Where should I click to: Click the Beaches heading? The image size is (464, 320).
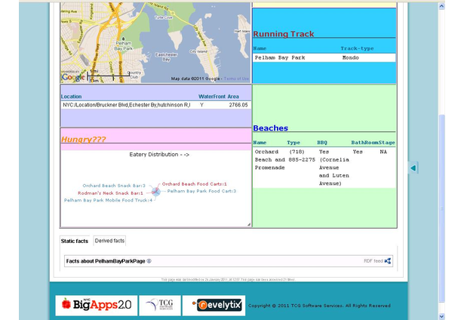click(x=270, y=128)
